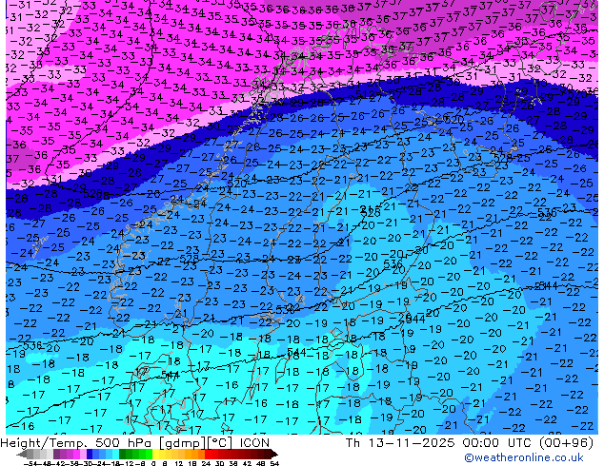Image resolution: width=604 pixels, height=466 pixels.
Task: Click the bright magenta swatch in the color scale
Action: (76, 454)
